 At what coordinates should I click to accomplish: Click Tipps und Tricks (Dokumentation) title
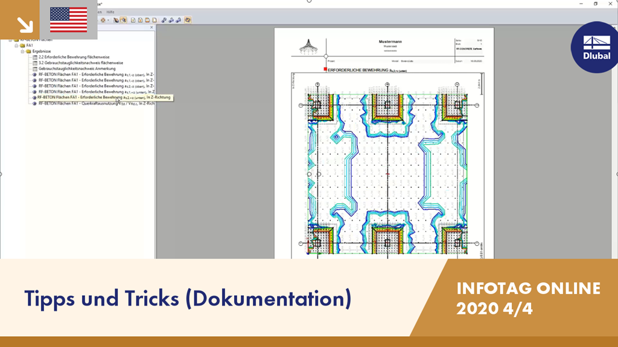[x=188, y=298]
